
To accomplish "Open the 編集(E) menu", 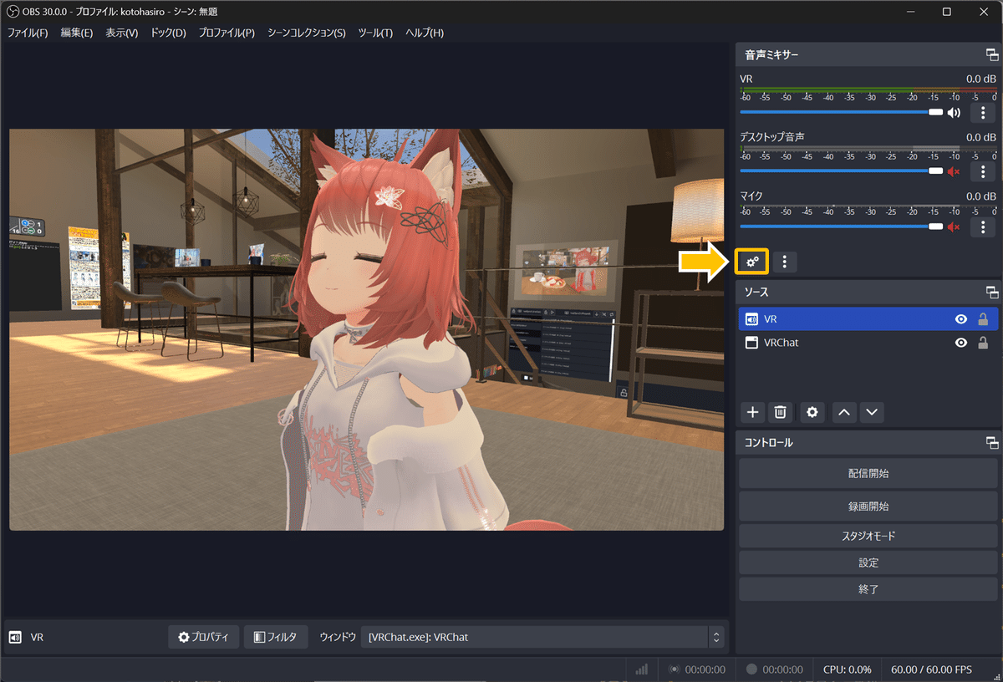I will tap(77, 33).
